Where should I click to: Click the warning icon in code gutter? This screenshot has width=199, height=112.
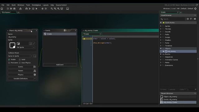84,39
